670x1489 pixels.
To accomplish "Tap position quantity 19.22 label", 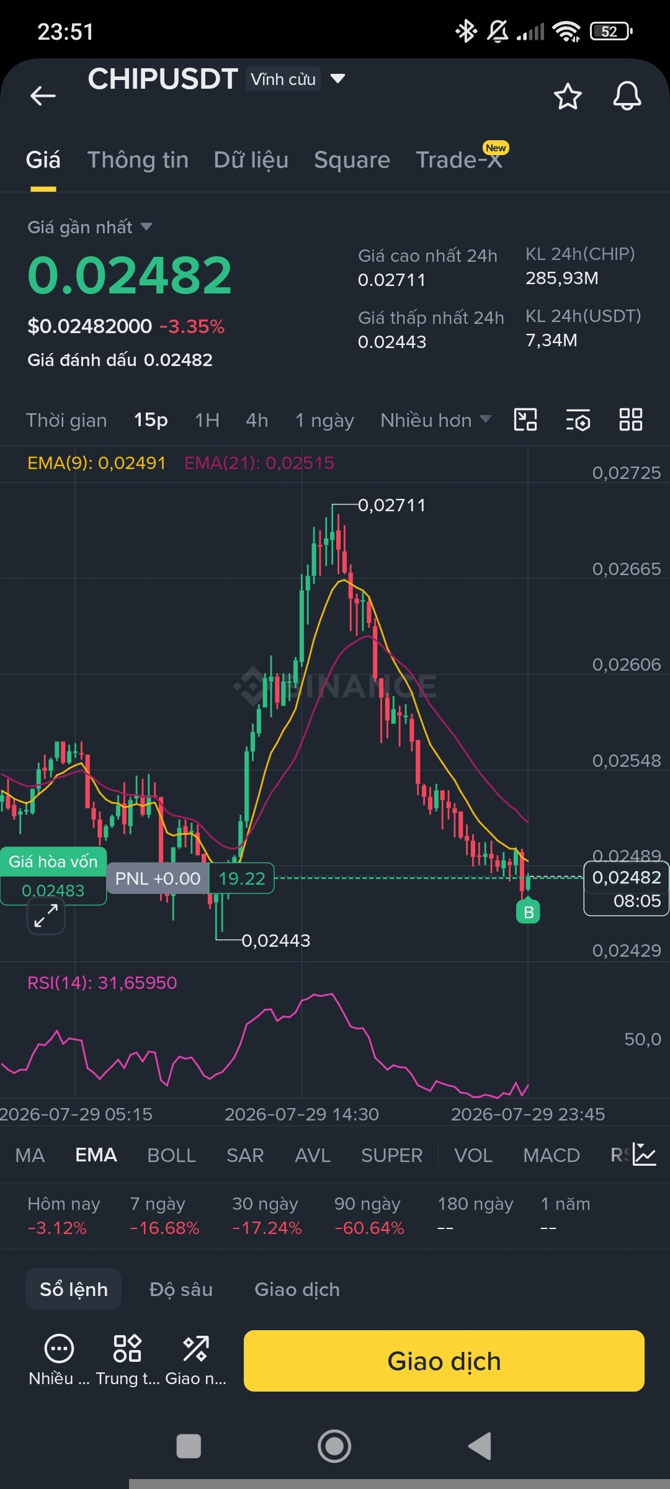I will point(241,879).
